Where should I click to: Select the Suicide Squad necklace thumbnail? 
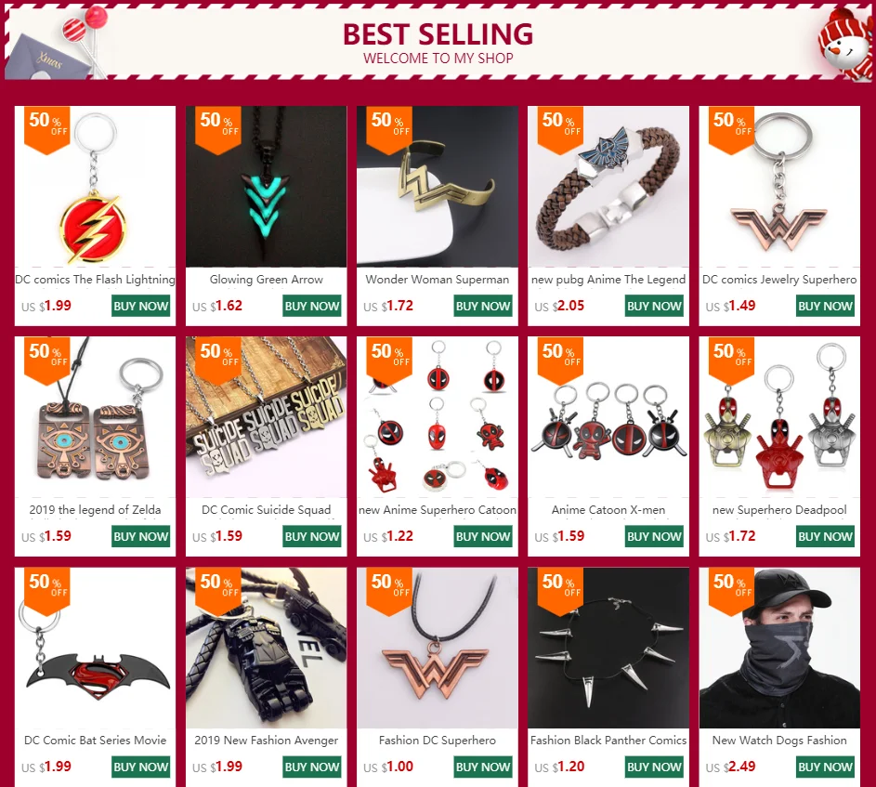tap(267, 417)
